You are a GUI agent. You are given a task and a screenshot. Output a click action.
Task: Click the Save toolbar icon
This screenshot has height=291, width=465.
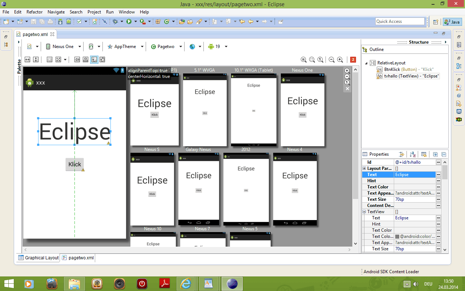33,22
